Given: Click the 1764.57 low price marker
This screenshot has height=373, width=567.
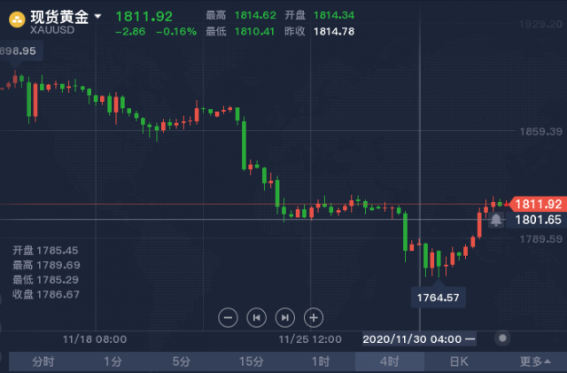Looking at the screenshot, I should tap(438, 298).
